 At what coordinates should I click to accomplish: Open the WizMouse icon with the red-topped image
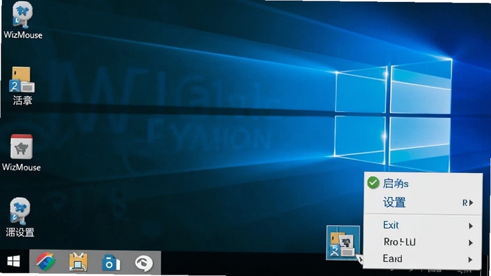click(21, 153)
